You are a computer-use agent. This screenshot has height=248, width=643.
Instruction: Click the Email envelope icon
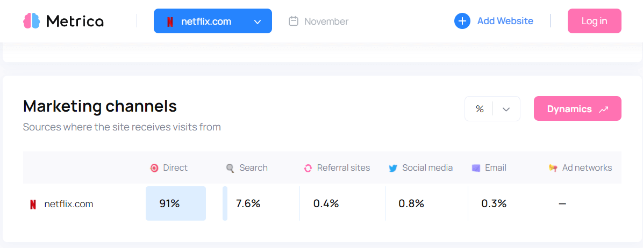pyautogui.click(x=476, y=168)
